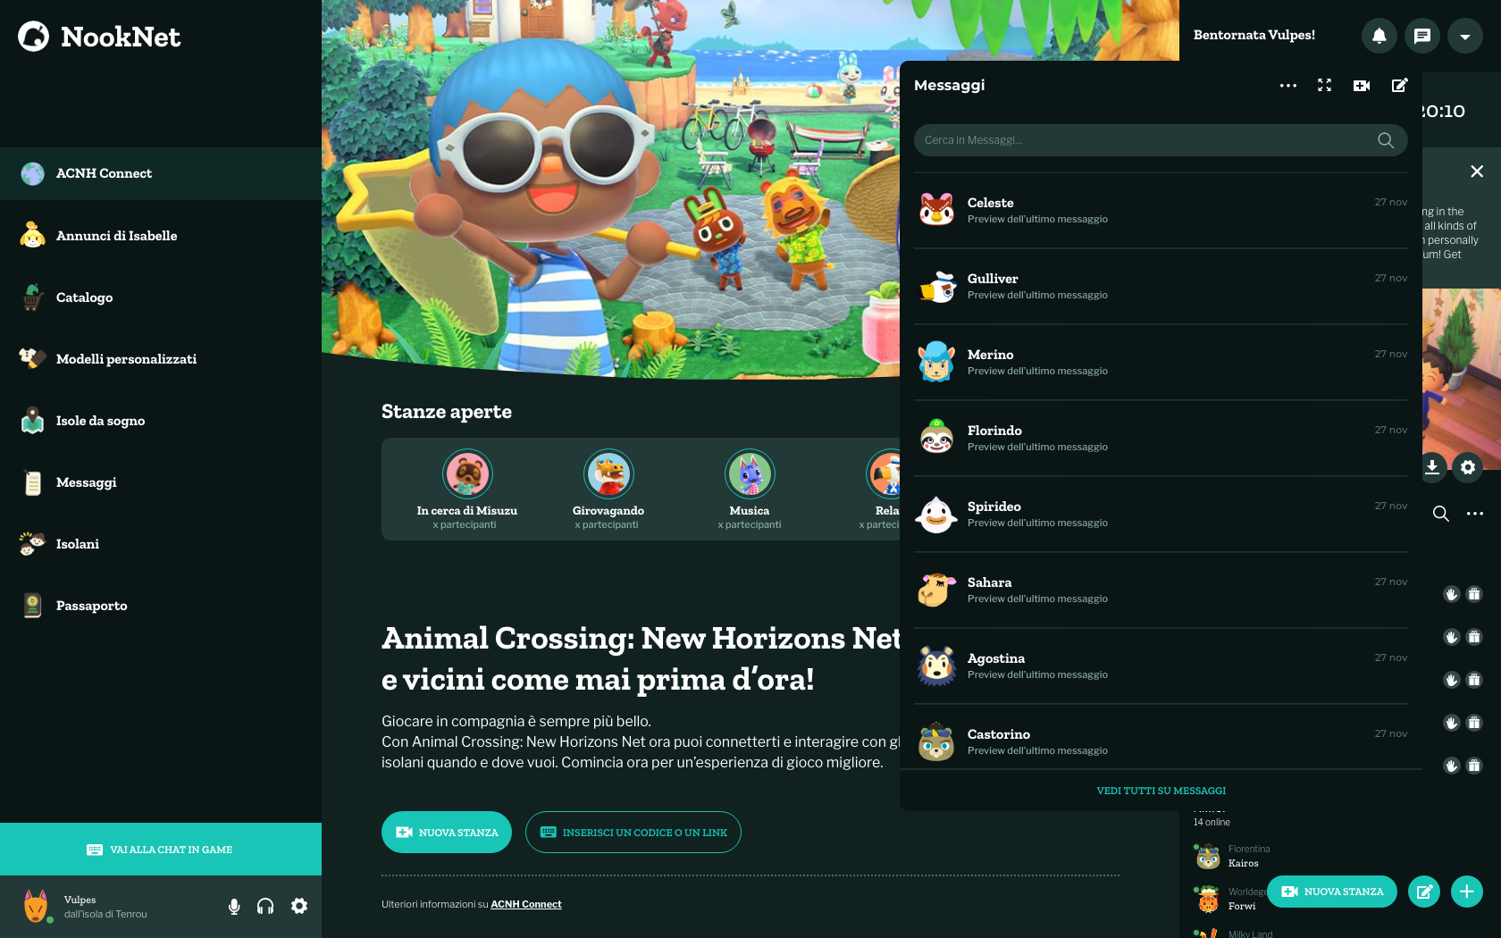Toggle the headphones audio icon
Viewport: 1501px width, 938px height.
tap(265, 907)
